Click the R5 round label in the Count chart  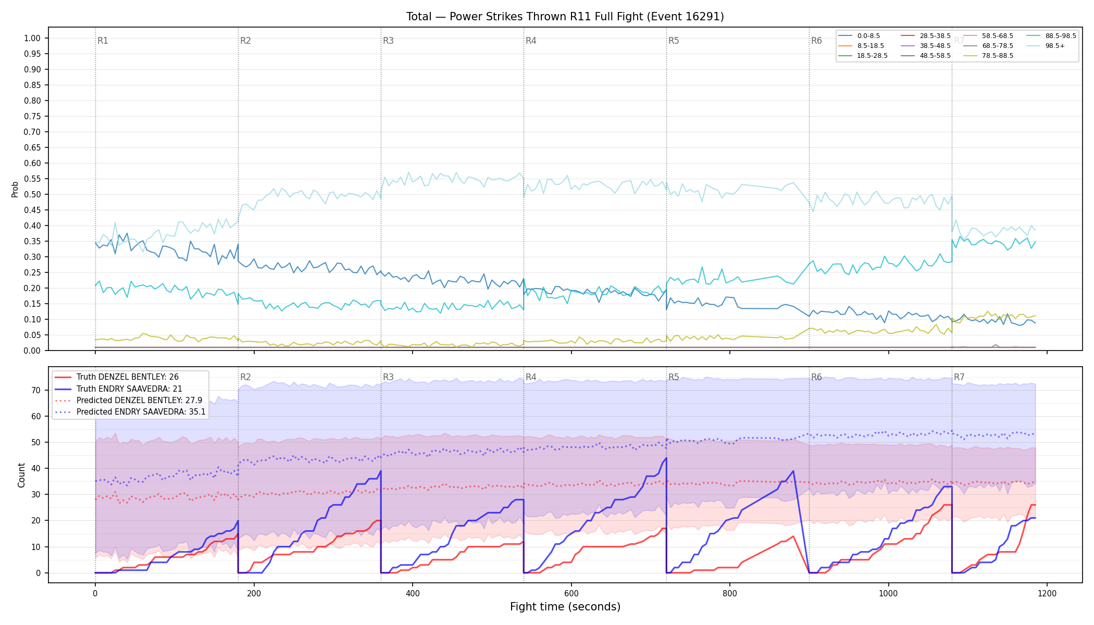(x=674, y=377)
